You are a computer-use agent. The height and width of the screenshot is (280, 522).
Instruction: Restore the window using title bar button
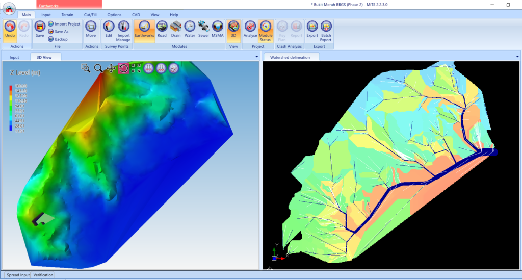[x=508, y=5]
